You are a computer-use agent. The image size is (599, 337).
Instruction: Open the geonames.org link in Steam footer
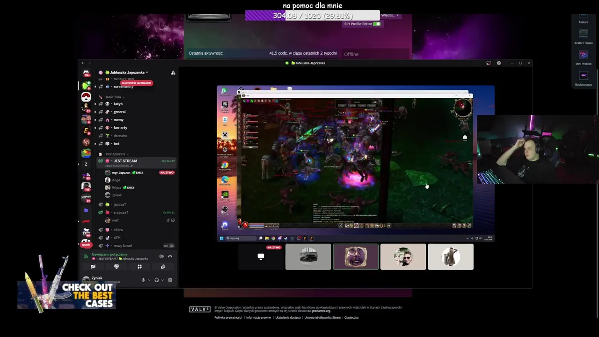[x=321, y=311]
